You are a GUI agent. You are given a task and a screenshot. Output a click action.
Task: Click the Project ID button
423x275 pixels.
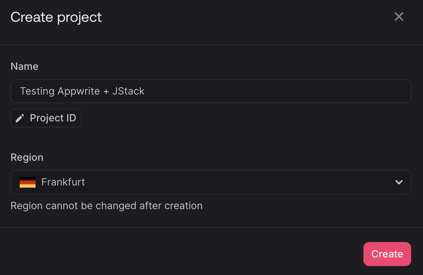(46, 118)
